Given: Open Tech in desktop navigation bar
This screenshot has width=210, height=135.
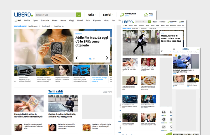Looking at the screenshot, I should pyautogui.click(x=88, y=20).
